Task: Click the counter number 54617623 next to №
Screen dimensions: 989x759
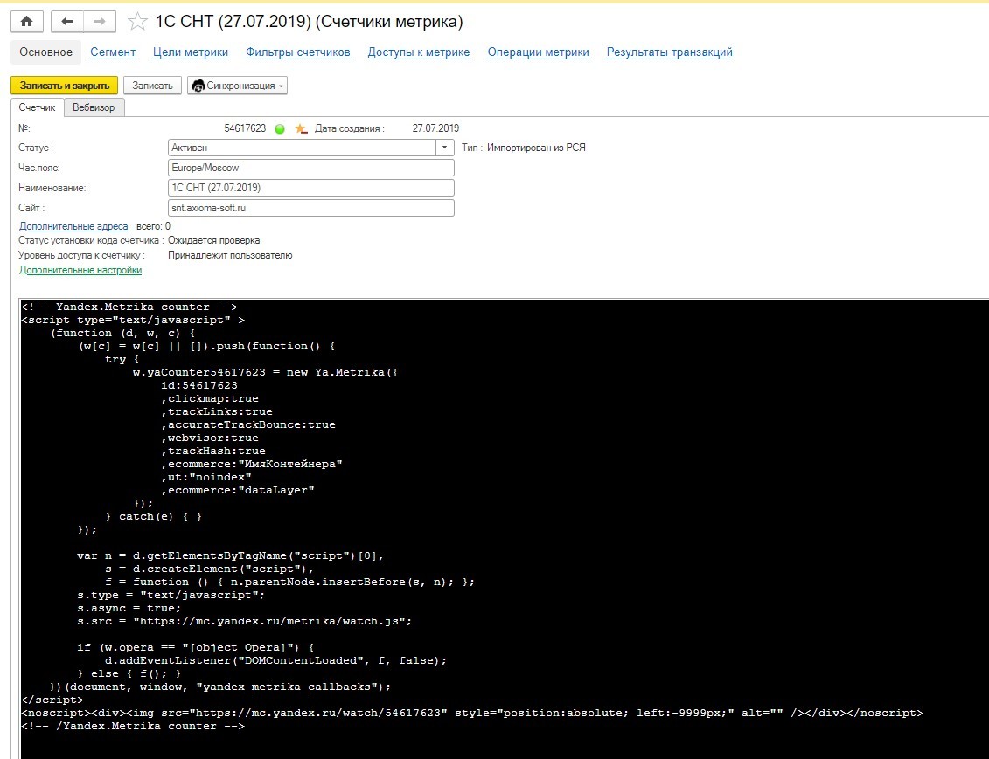Action: (245, 128)
